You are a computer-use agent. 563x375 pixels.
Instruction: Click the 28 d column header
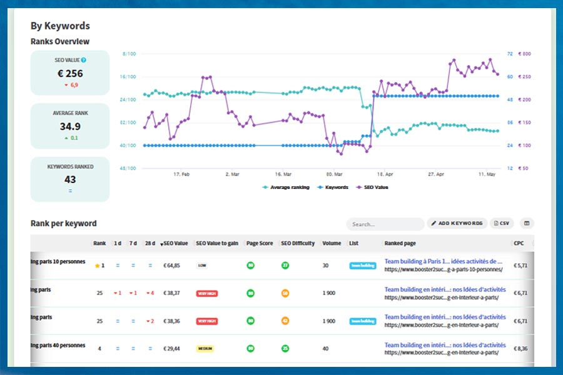click(150, 243)
